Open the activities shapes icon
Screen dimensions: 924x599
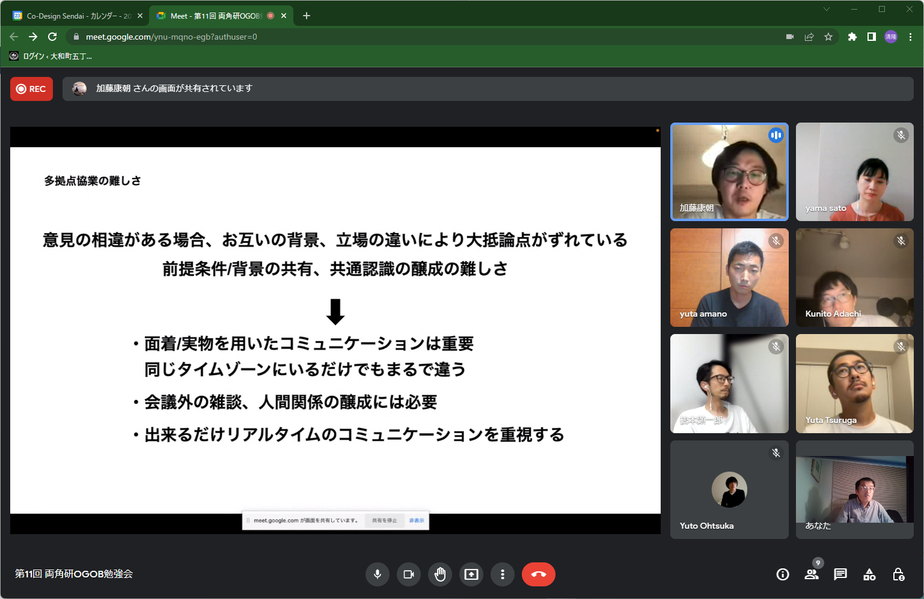point(869,574)
